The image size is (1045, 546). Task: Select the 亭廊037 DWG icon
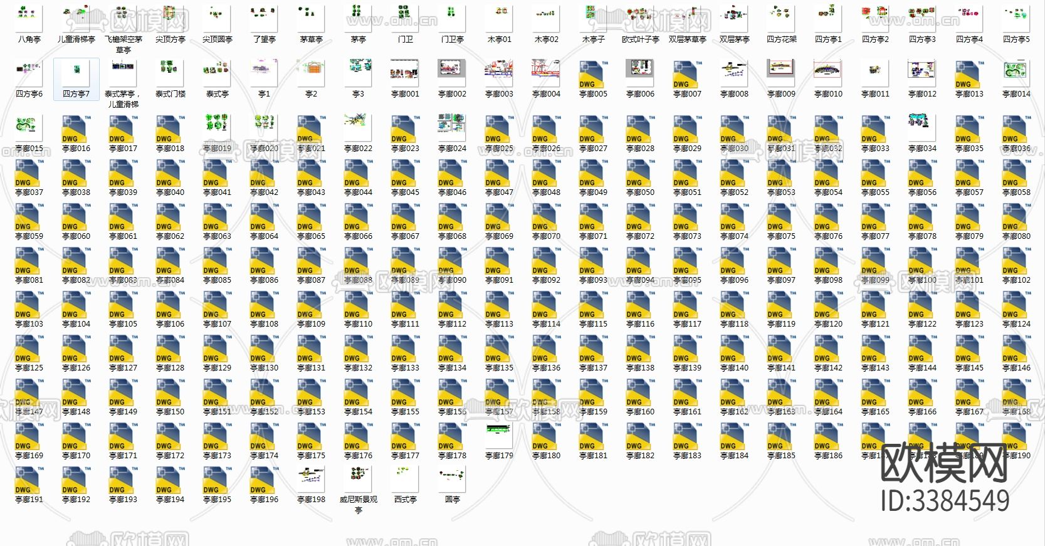pyautogui.click(x=29, y=172)
